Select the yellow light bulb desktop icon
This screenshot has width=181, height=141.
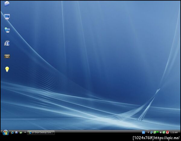point(7,69)
